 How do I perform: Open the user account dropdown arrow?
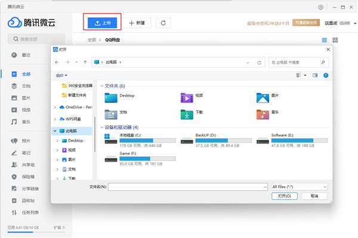click(x=355, y=23)
